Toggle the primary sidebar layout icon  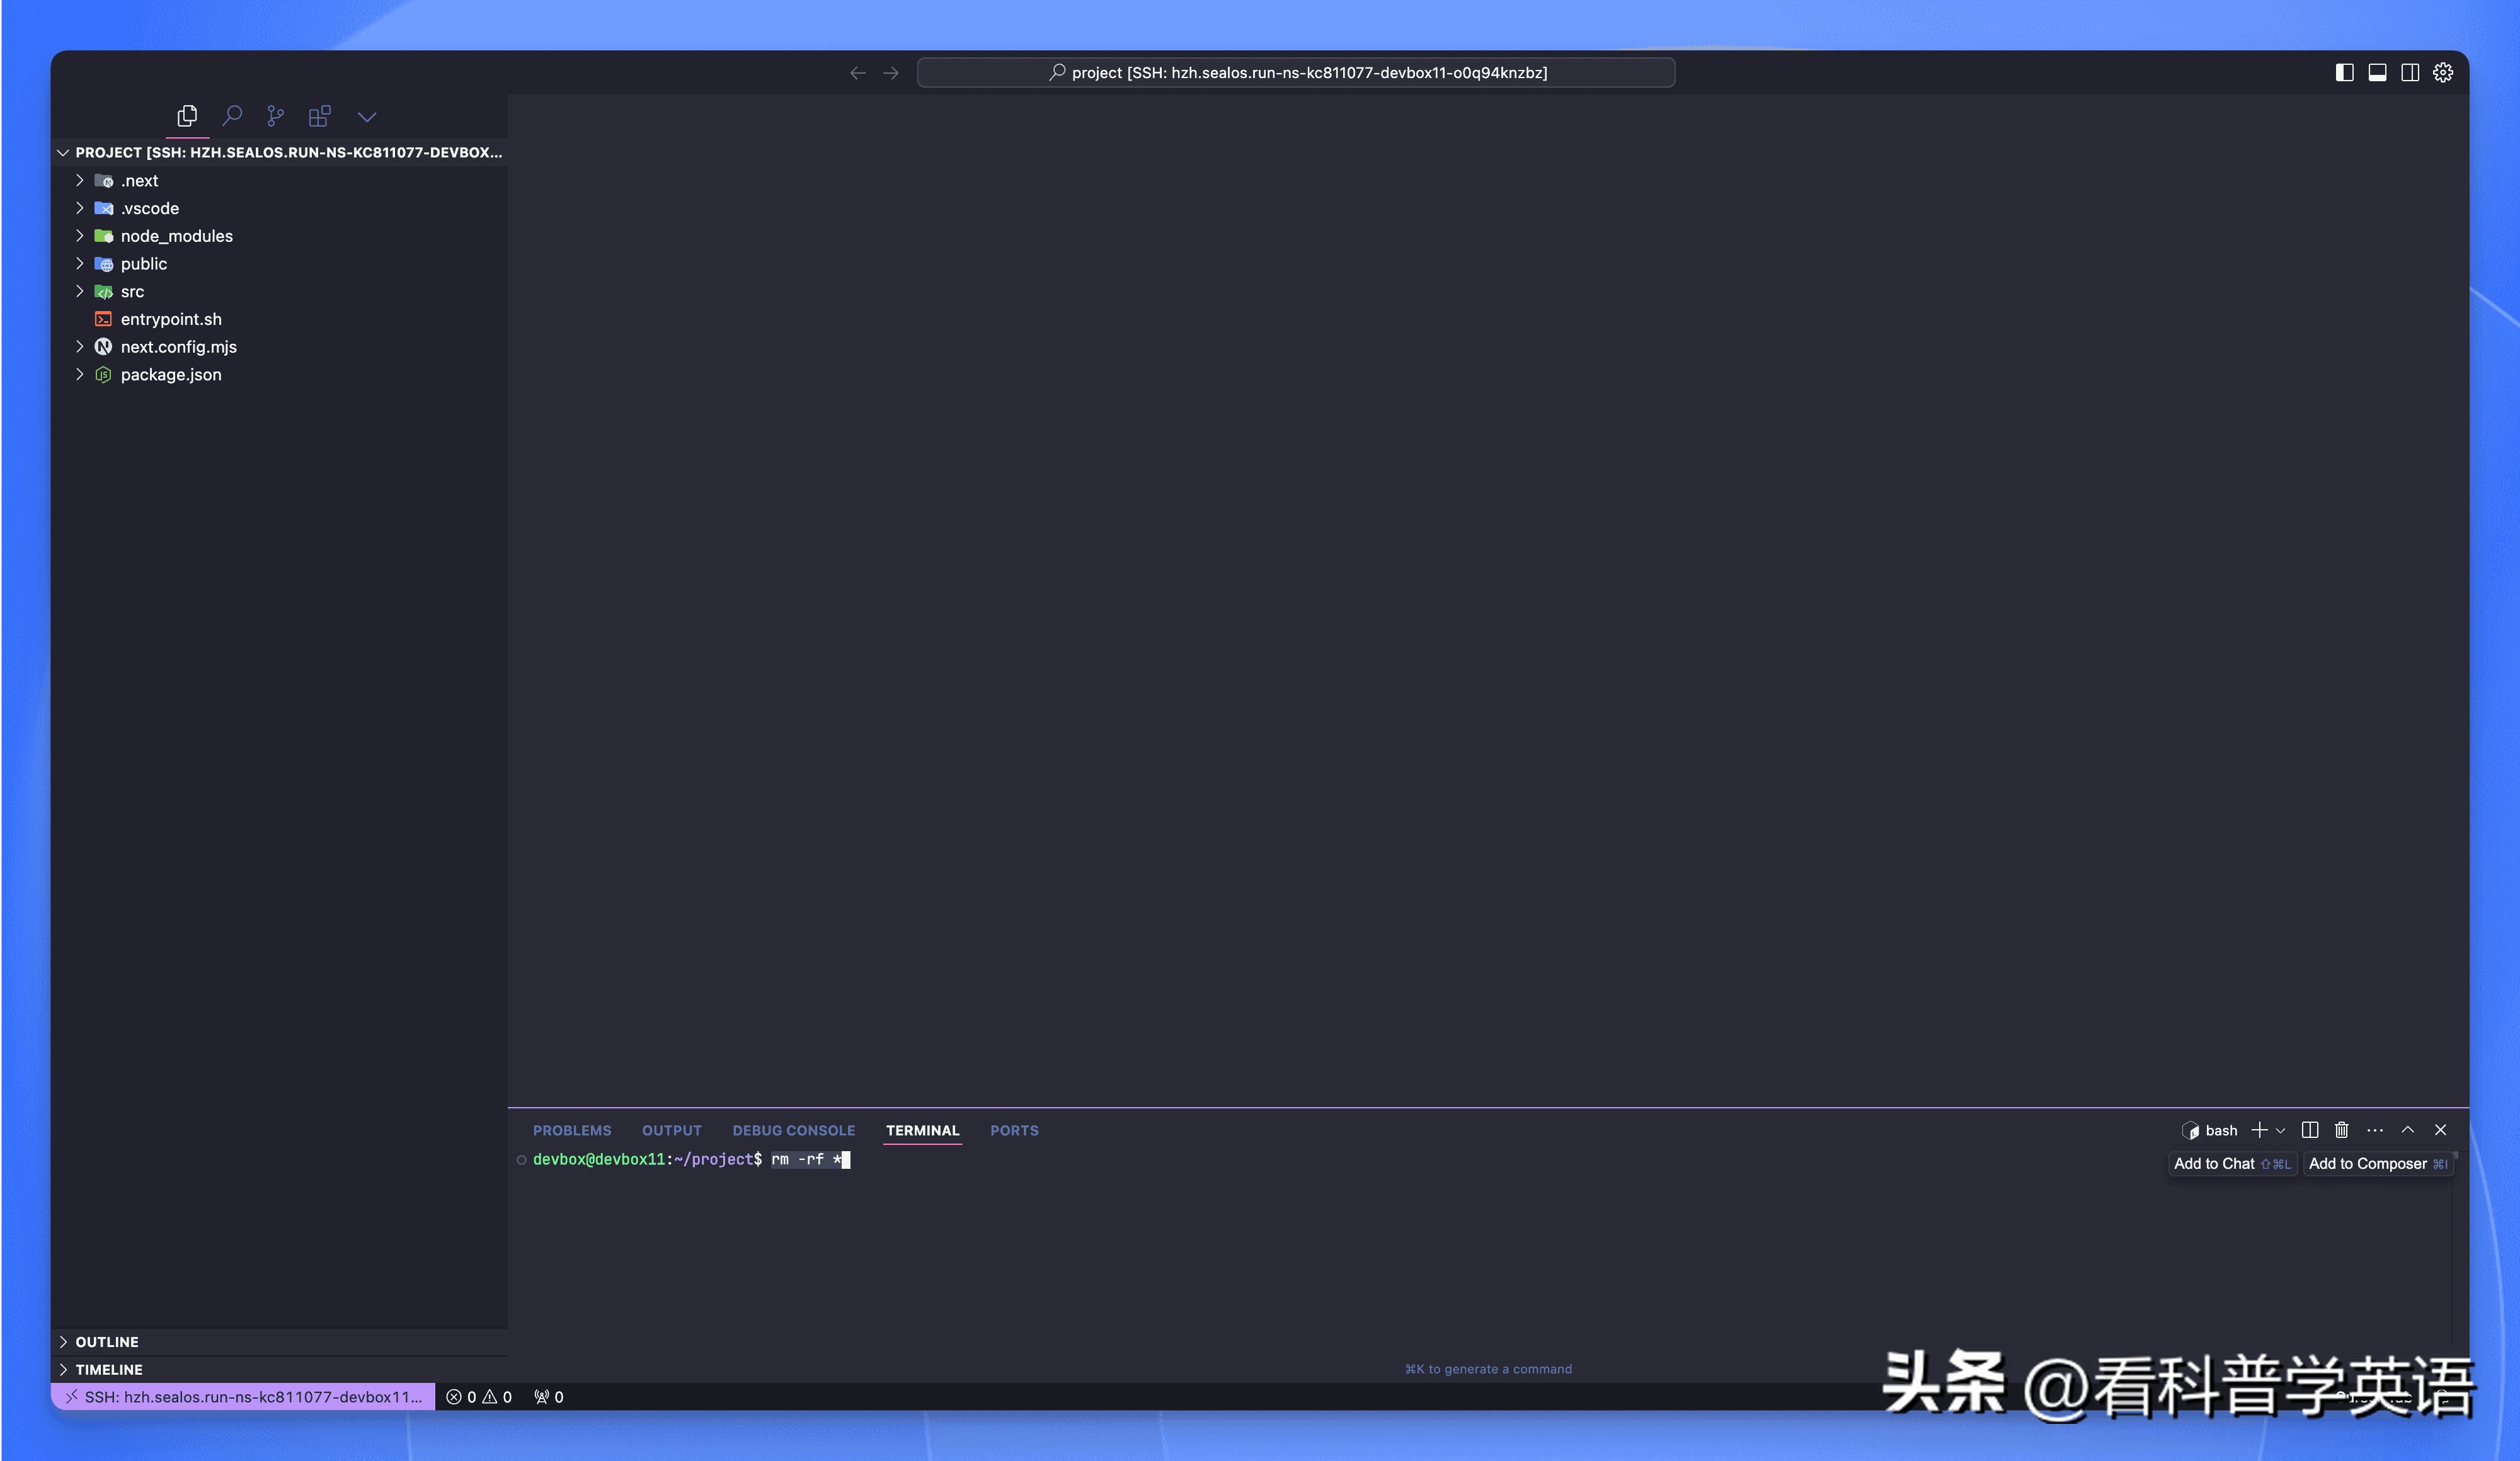point(2344,73)
